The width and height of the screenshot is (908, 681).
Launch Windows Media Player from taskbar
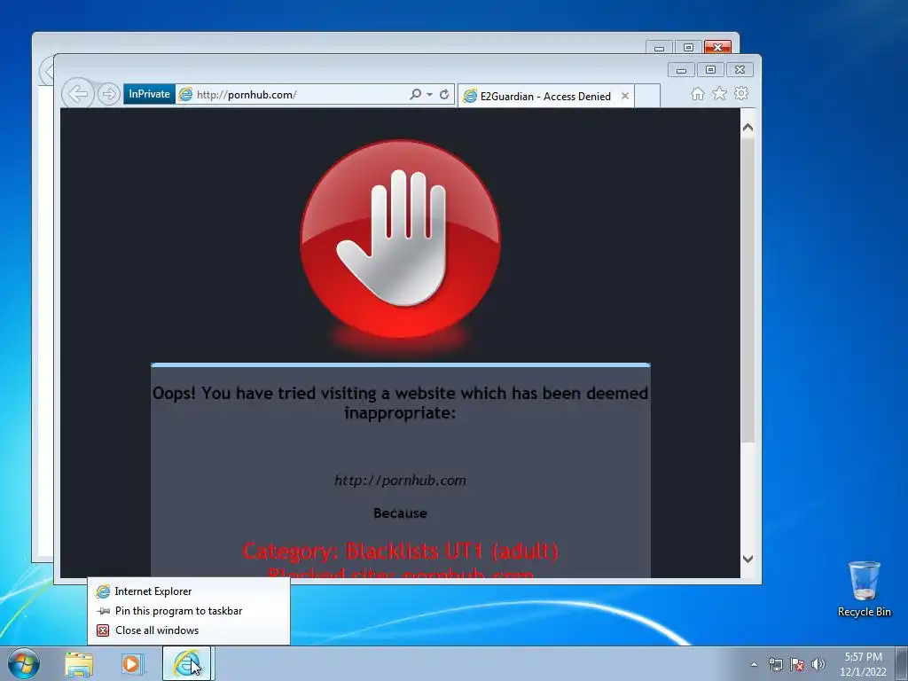131,664
